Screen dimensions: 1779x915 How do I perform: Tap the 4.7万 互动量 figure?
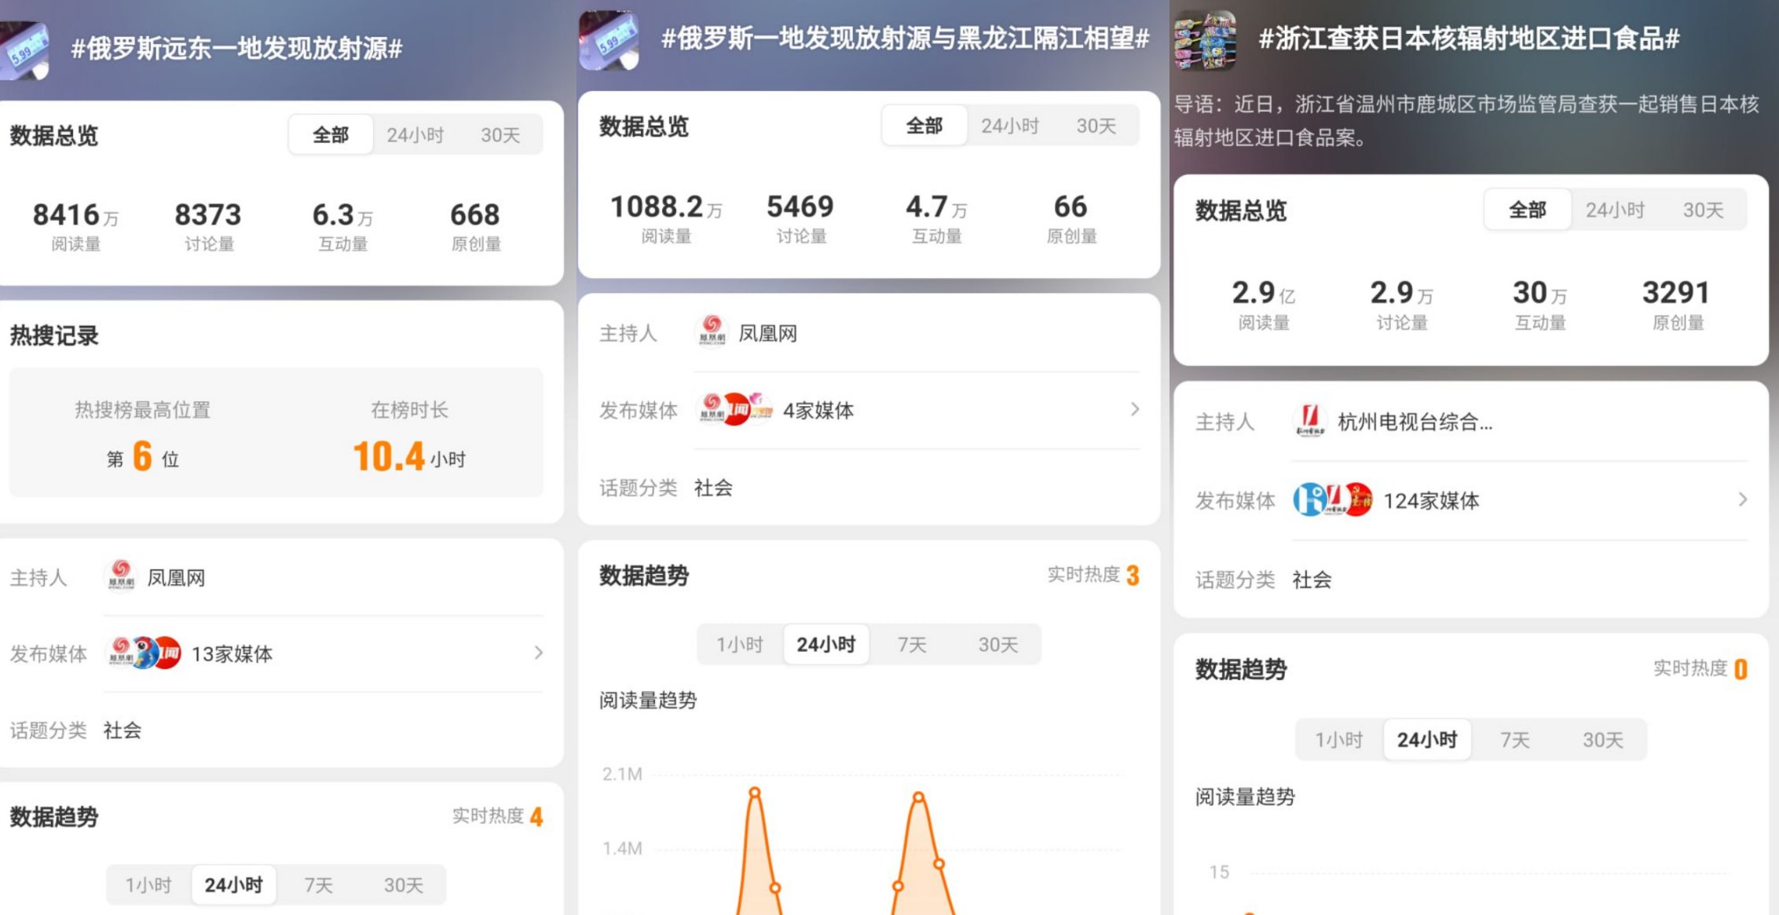coord(936,207)
